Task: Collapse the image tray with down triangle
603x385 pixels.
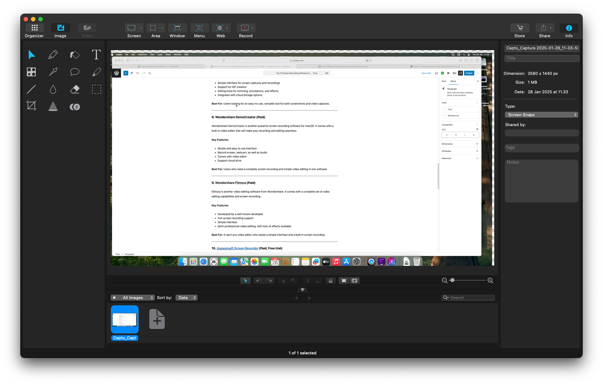Action: pyautogui.click(x=302, y=290)
